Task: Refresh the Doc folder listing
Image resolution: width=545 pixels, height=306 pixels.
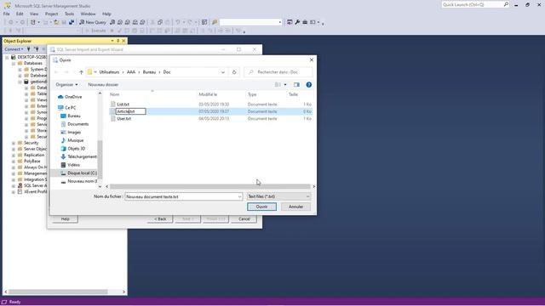Action: pyautogui.click(x=234, y=72)
